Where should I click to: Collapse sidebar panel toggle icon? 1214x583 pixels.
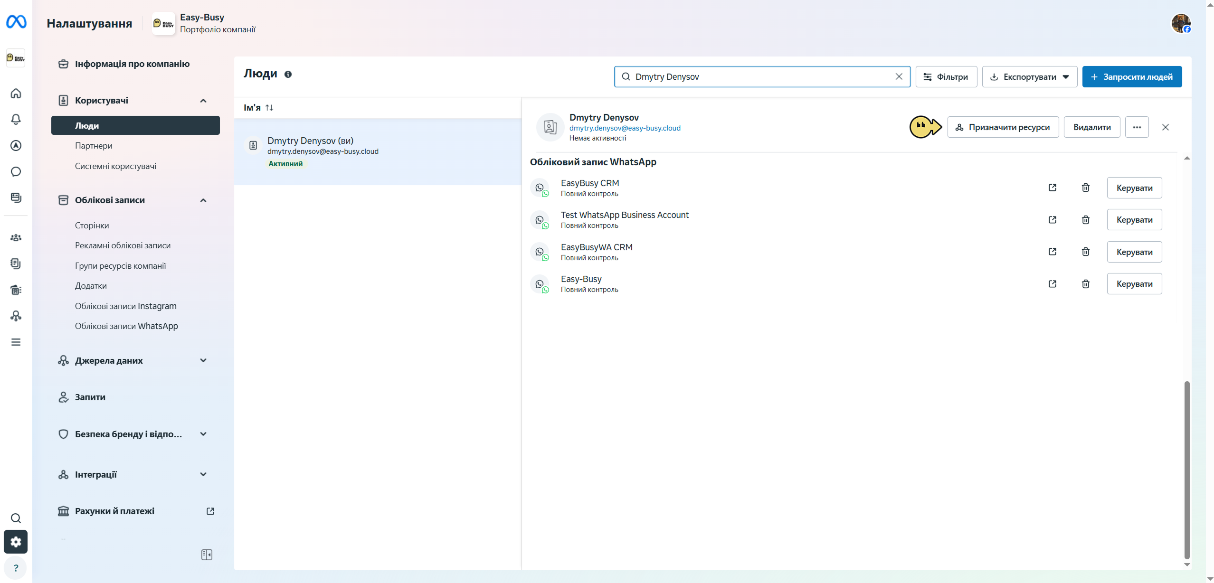[x=207, y=555]
